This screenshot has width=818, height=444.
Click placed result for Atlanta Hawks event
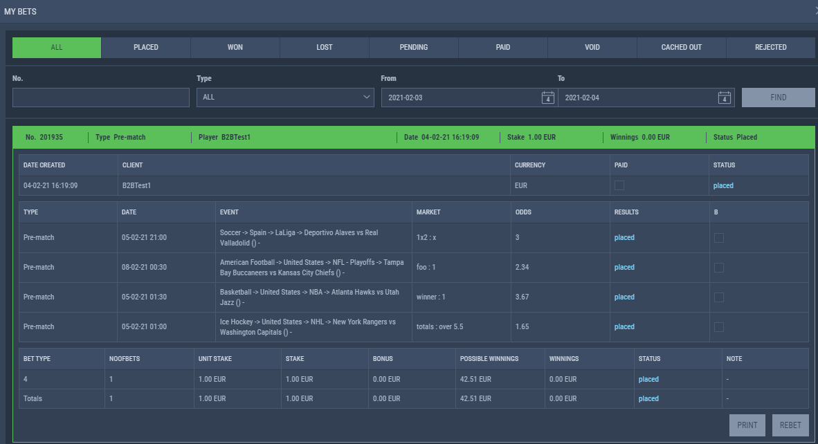pos(624,297)
